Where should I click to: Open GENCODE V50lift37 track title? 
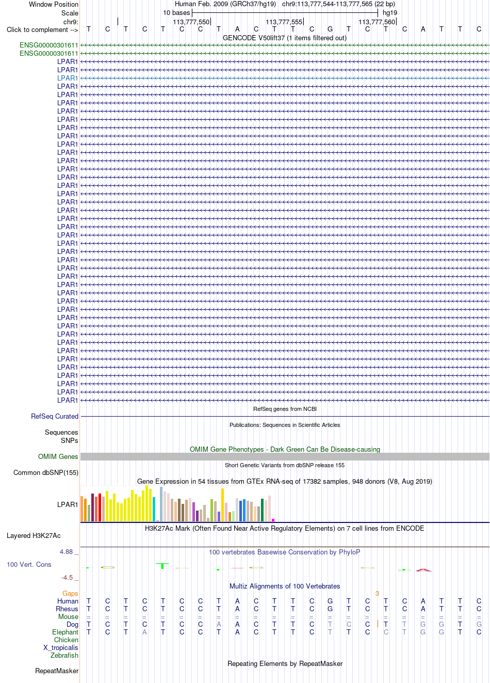click(x=285, y=38)
